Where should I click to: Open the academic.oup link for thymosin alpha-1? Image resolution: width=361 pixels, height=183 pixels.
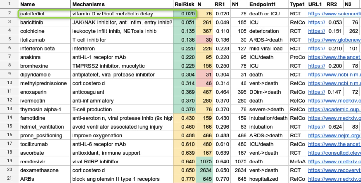pyautogui.click(x=334, y=109)
